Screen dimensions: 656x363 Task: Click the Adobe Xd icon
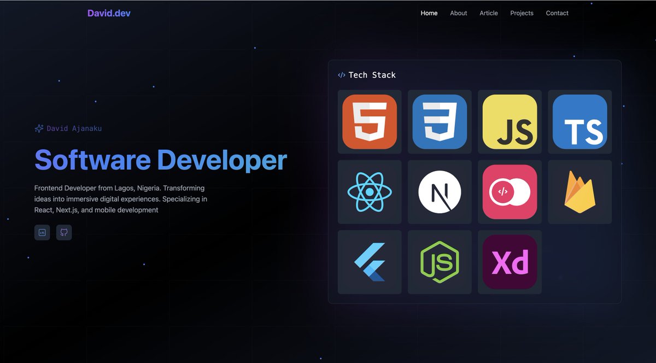[x=509, y=262]
